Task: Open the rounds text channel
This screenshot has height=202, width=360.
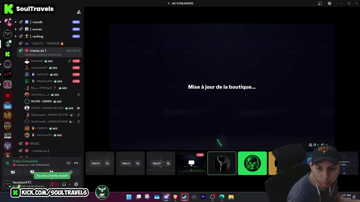Action: pyautogui.click(x=49, y=22)
